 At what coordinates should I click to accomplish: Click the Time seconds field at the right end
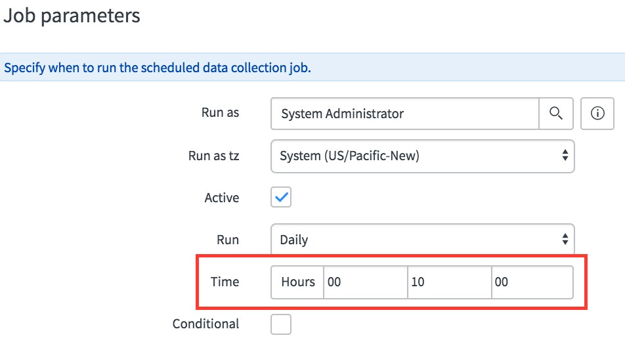[532, 282]
